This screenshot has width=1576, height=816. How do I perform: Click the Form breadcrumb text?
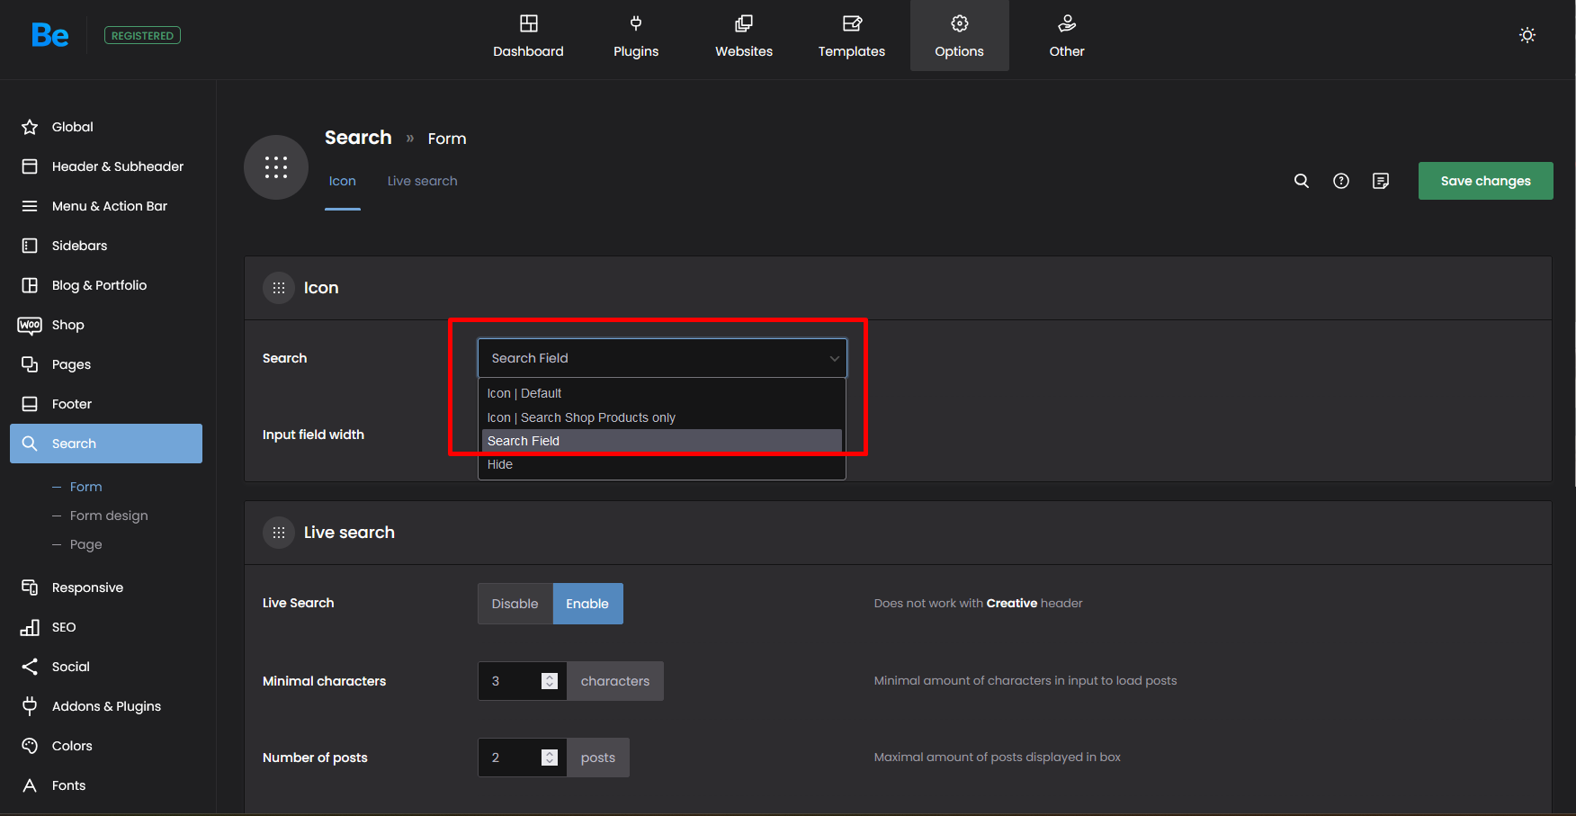pos(447,139)
